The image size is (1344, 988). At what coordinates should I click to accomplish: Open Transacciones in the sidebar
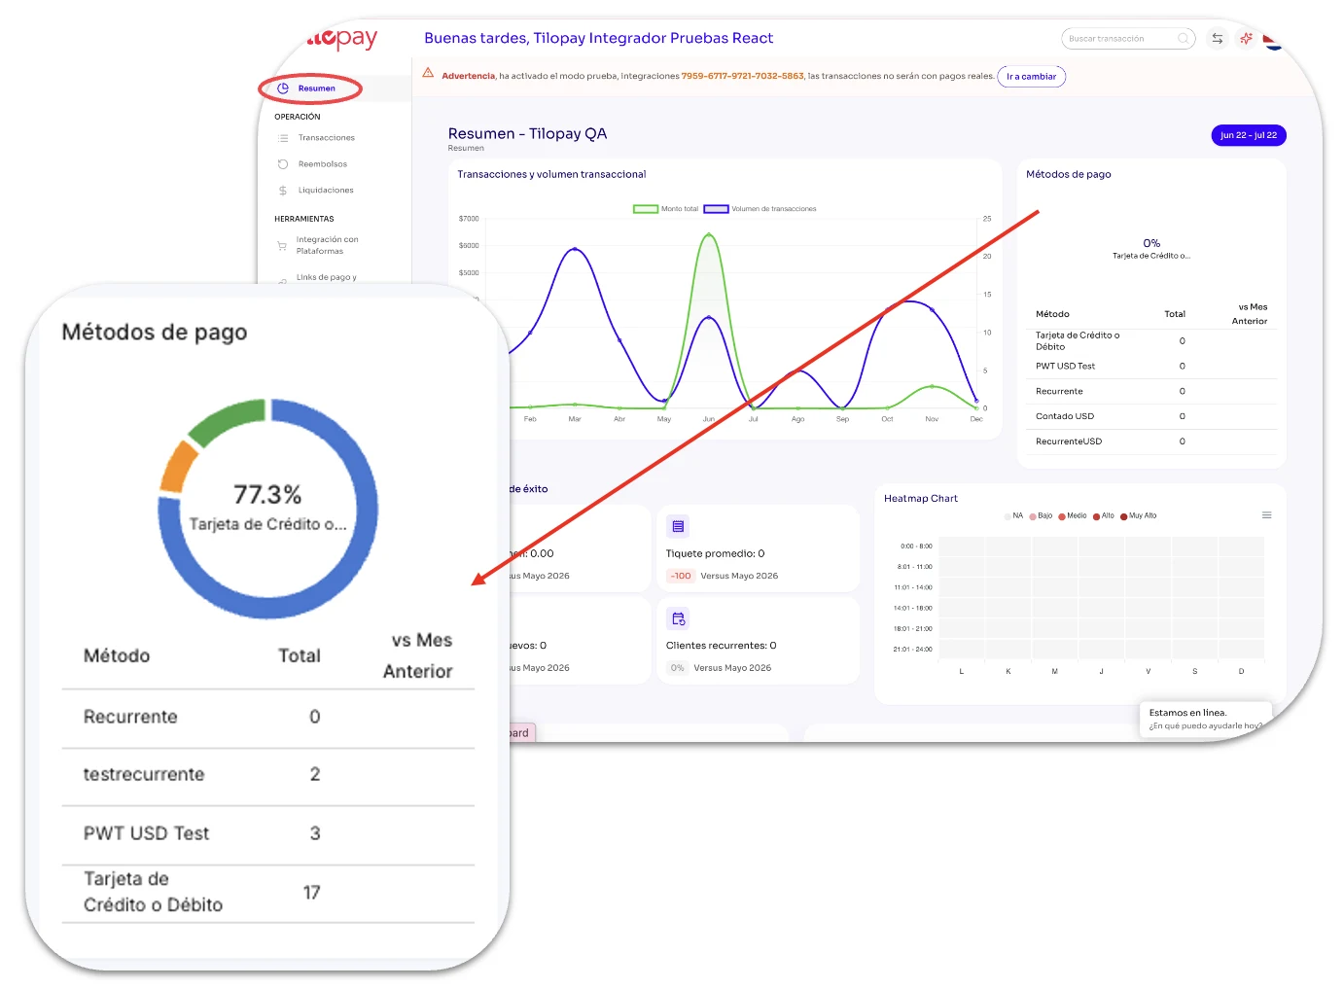(326, 138)
